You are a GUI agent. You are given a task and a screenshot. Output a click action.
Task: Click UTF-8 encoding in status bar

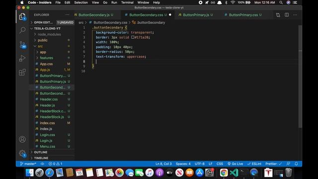(200, 164)
